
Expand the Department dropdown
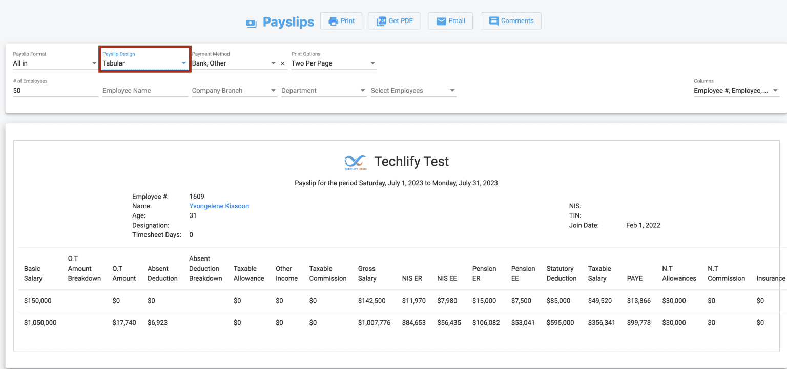pyautogui.click(x=363, y=90)
